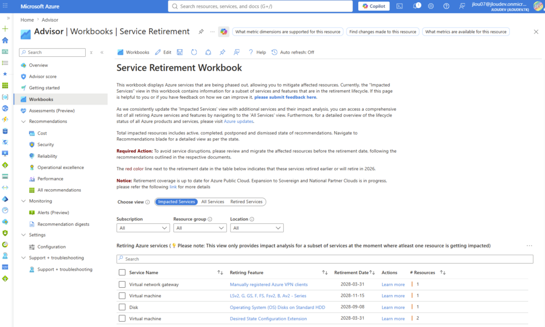Check the Desired State Configuration row checkbox

click(122, 318)
